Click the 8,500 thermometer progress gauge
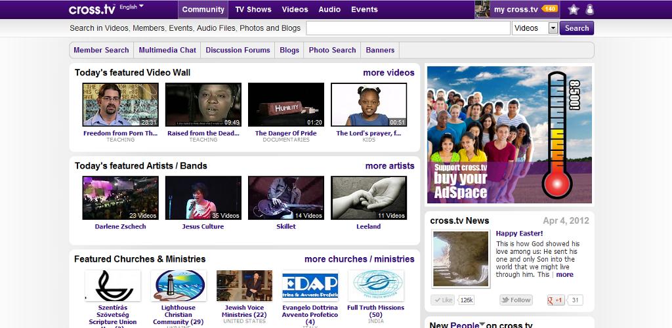Image resolution: width=672 pixels, height=328 pixels. [x=557, y=135]
